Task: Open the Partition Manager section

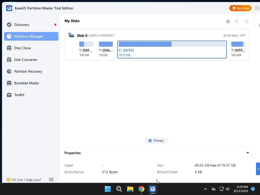Action: [x=31, y=36]
